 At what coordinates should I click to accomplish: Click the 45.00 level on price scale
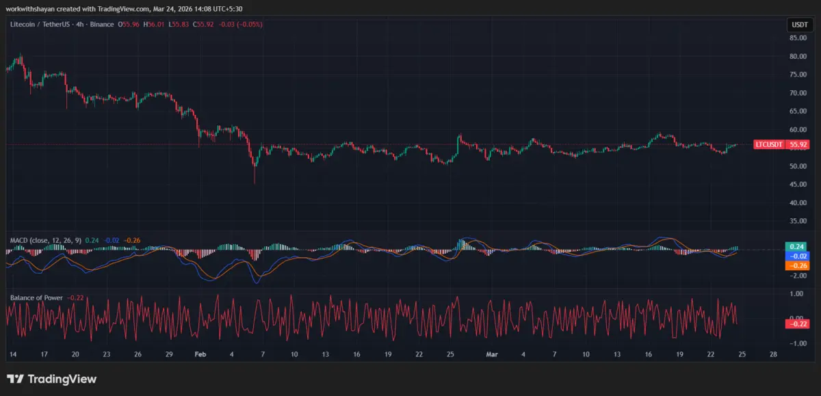point(798,185)
